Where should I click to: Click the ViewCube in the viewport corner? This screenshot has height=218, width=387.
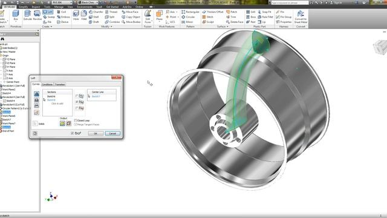(x=380, y=47)
